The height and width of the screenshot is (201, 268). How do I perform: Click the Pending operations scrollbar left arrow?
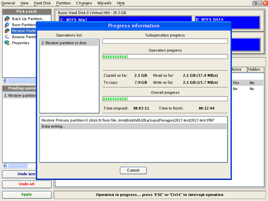pyautogui.click(x=5, y=166)
